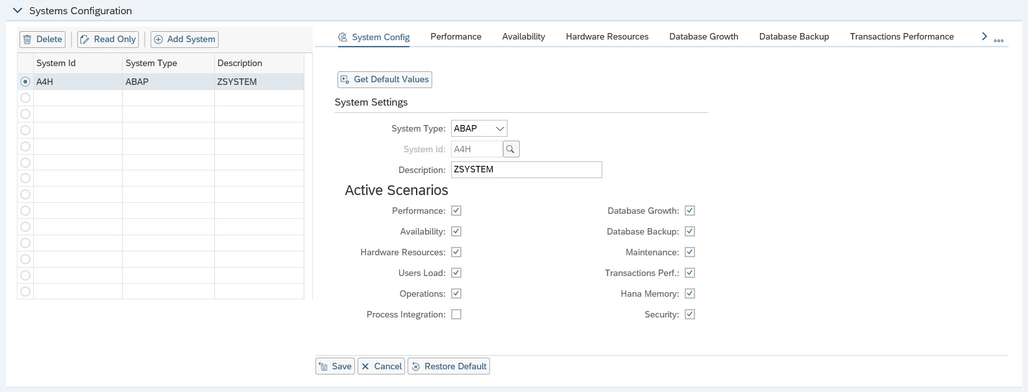Click Get Default Values button
The image size is (1028, 392).
(x=384, y=80)
